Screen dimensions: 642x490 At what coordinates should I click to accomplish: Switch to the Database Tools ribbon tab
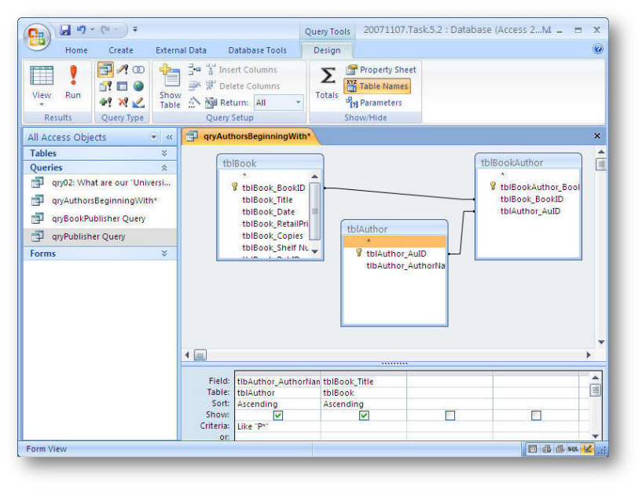pyautogui.click(x=257, y=50)
